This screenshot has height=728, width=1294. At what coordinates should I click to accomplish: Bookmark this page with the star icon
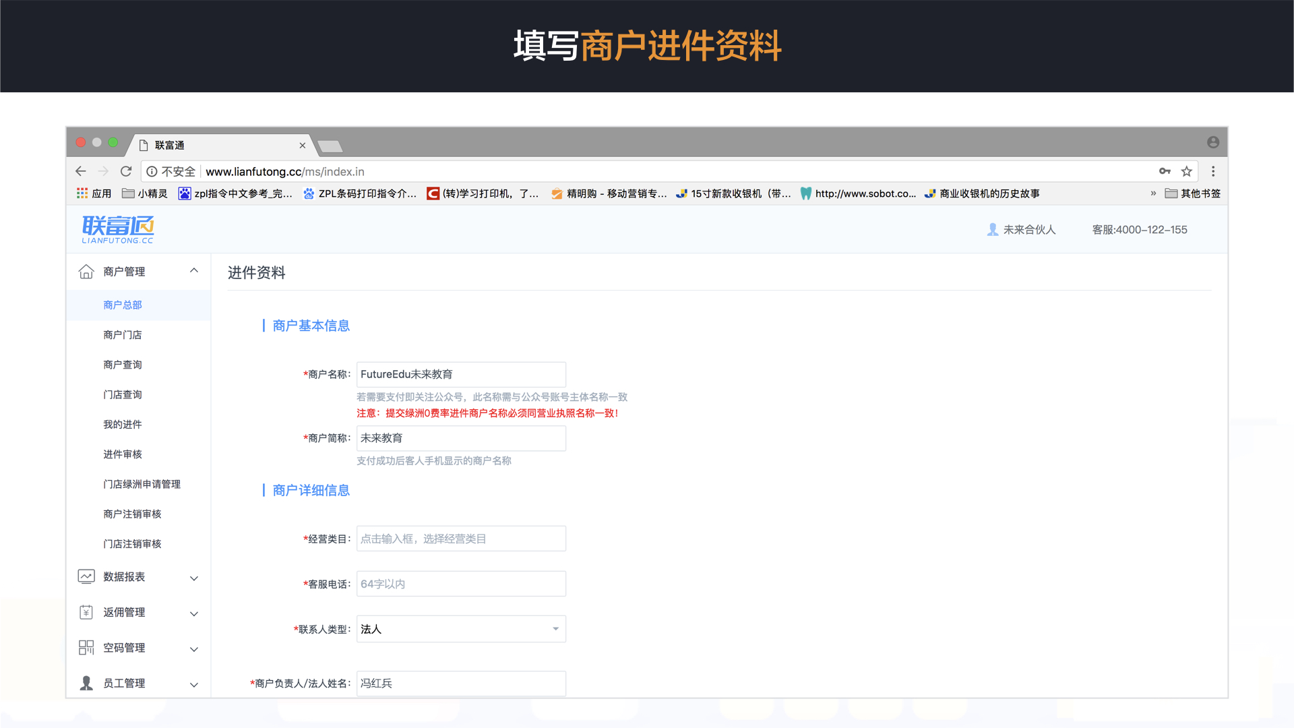coord(1187,171)
